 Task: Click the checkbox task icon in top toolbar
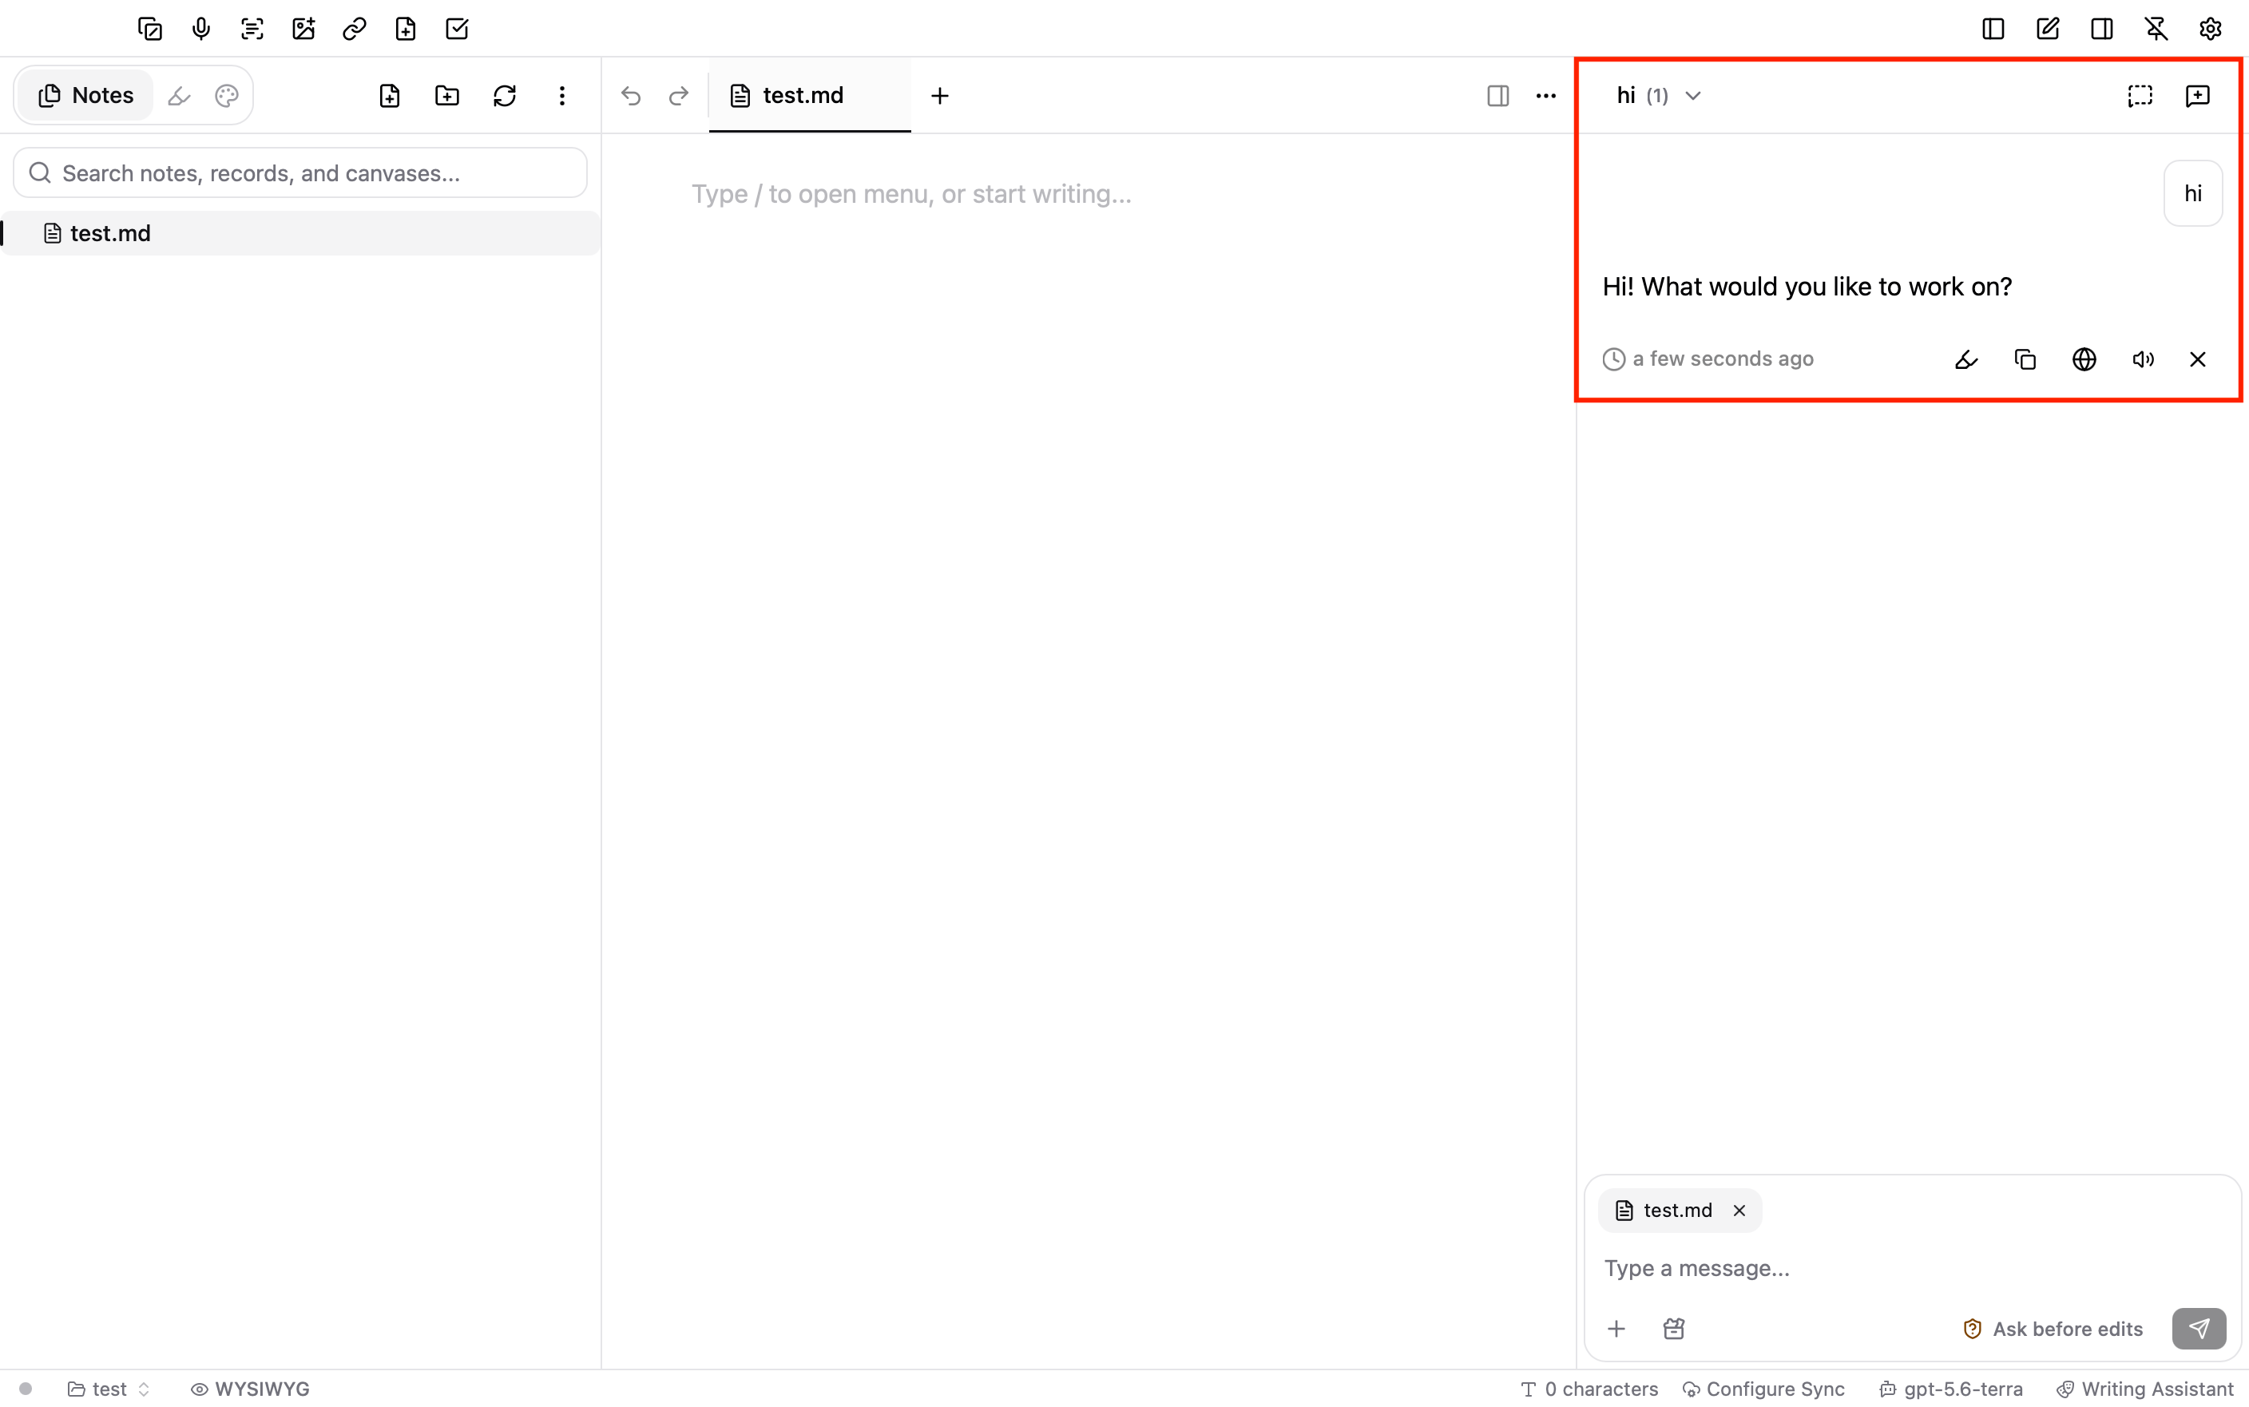point(457,29)
